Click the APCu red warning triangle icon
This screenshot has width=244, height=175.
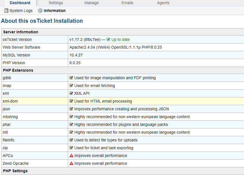(71, 156)
